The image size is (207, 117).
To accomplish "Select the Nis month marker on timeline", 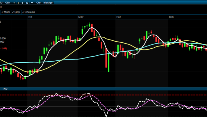I will 30,17.
